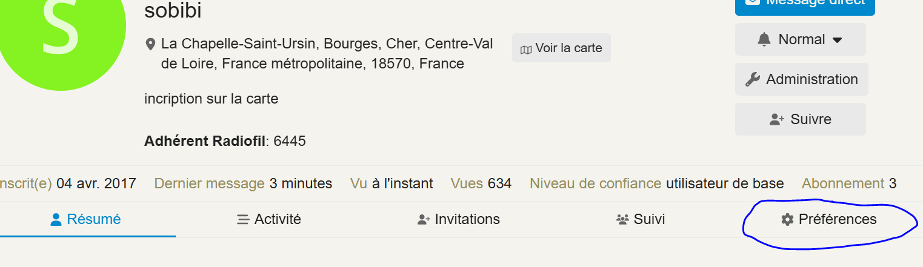Click the add-user icon on Suivre
Screen dimensions: 923x267
[777, 120]
